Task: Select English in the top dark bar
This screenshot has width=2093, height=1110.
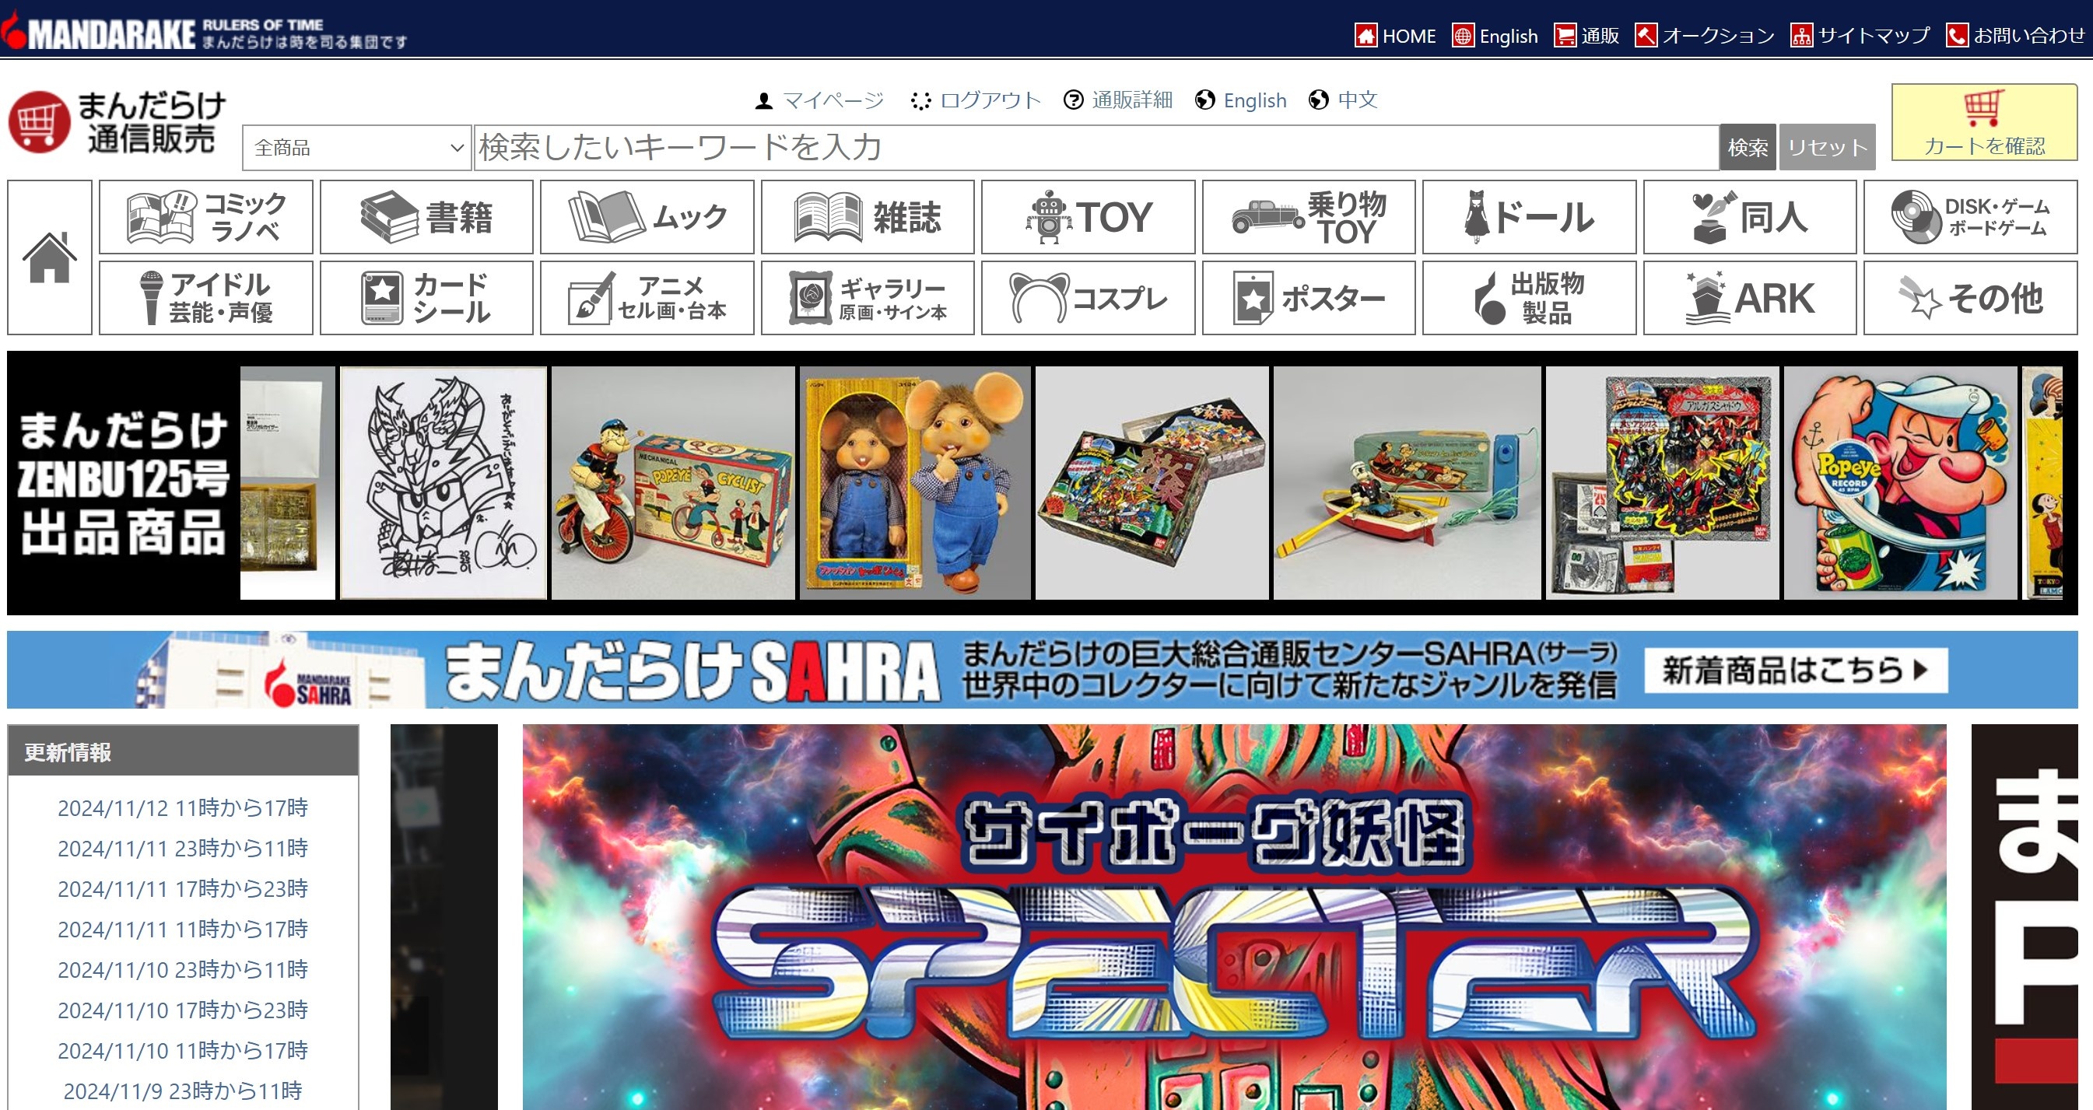Action: (x=1495, y=36)
